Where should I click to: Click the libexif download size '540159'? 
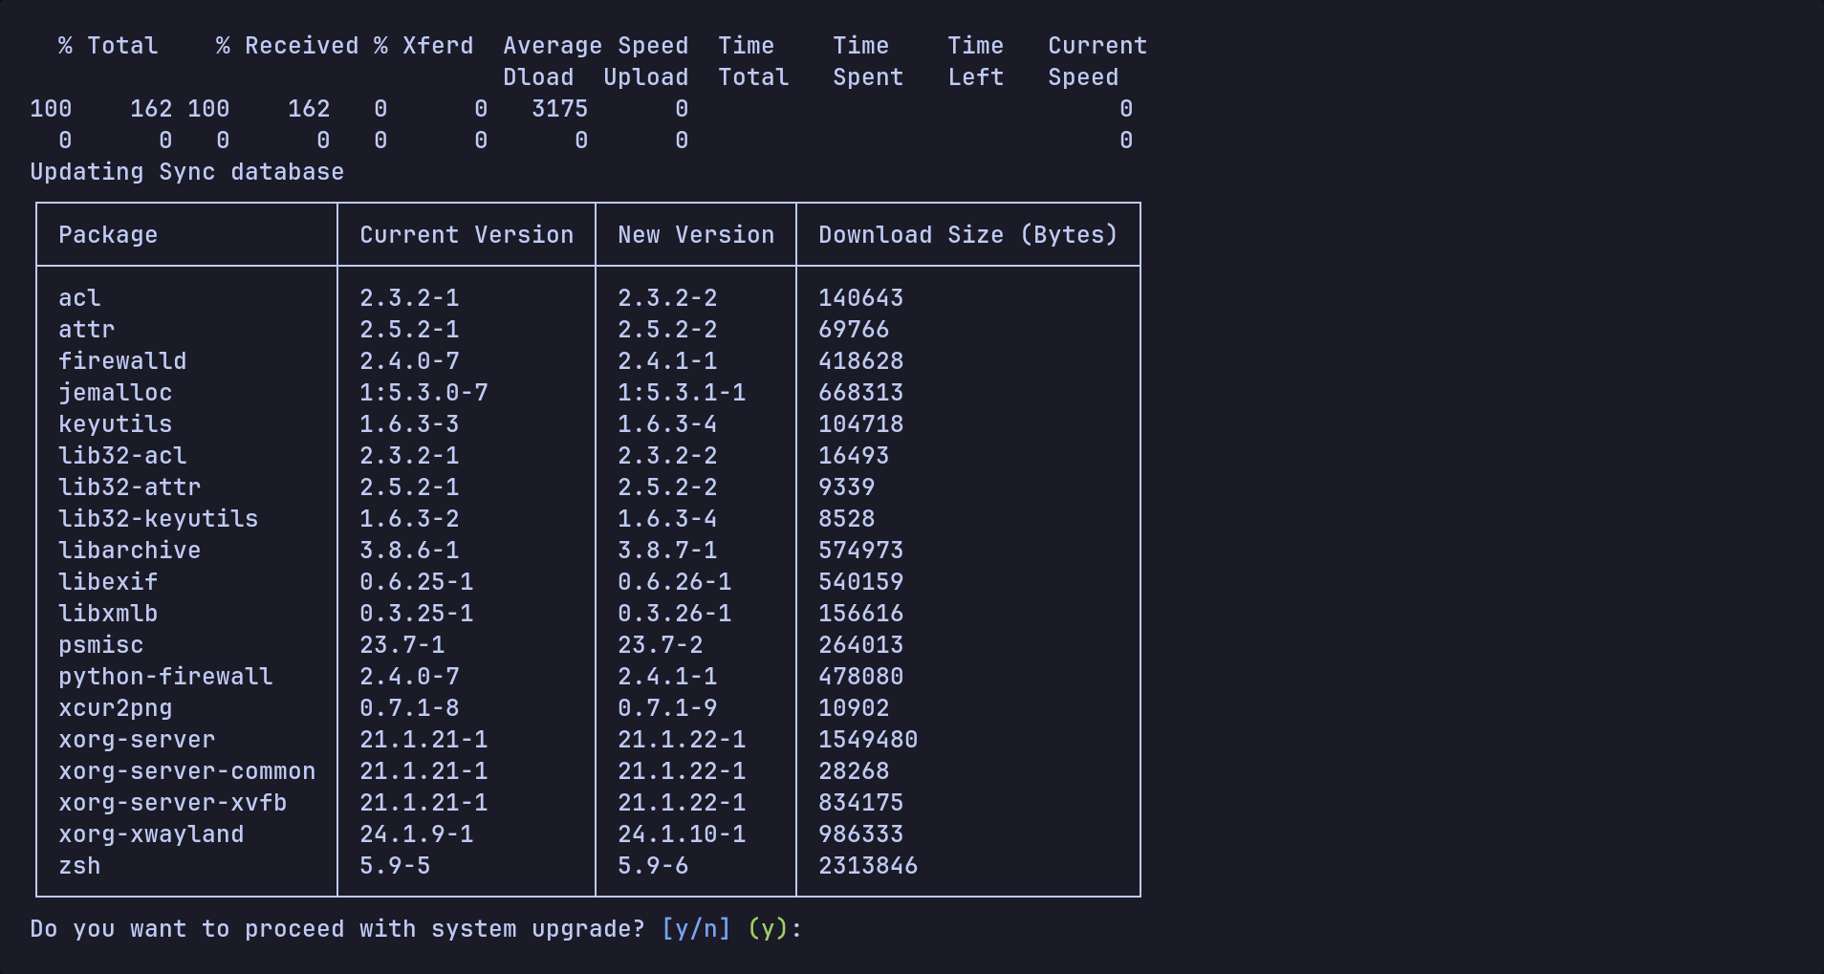coord(861,582)
